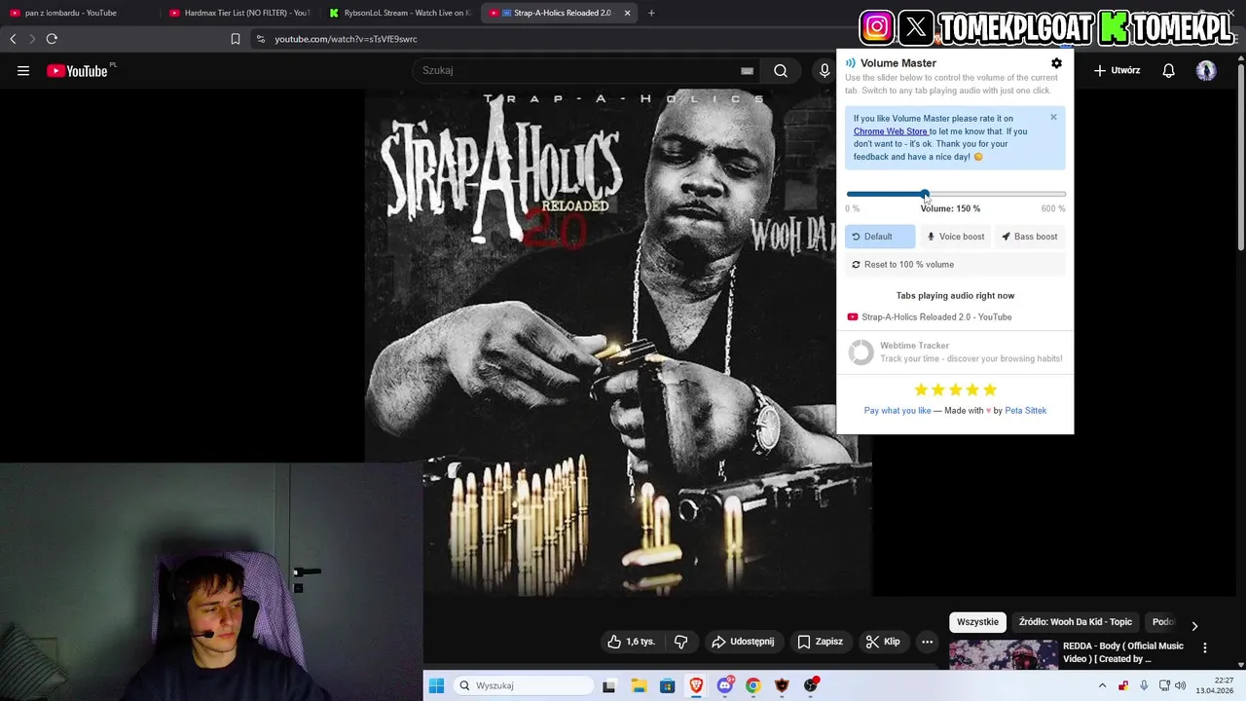Switch to Hardmax Tier List tab
The width and height of the screenshot is (1246, 701).
point(238,13)
